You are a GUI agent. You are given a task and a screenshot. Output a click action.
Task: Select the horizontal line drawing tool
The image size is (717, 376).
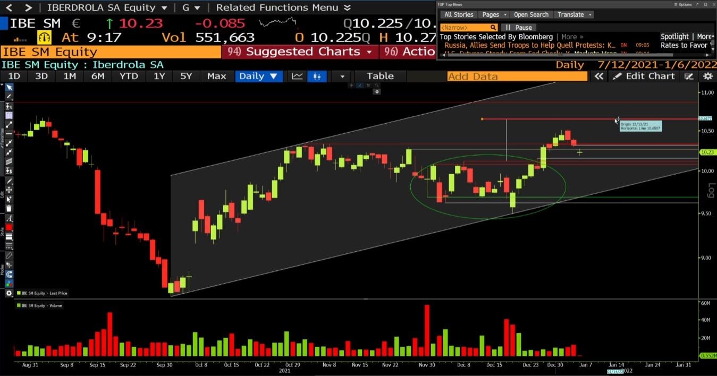[9, 133]
